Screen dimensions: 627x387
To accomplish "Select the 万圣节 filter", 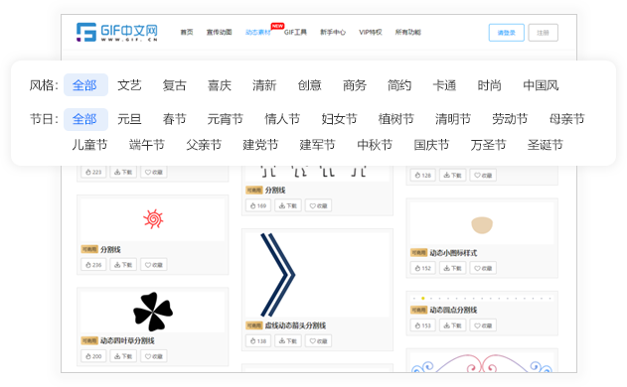I will point(488,145).
